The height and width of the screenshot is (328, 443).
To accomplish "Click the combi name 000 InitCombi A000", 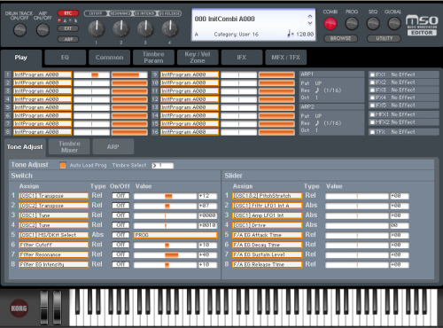I will (x=225, y=19).
